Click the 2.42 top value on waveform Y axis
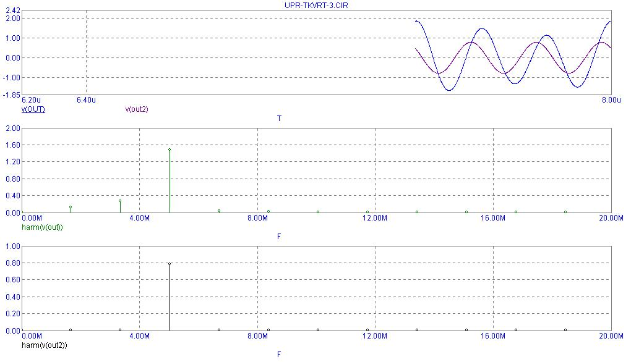 (x=13, y=11)
